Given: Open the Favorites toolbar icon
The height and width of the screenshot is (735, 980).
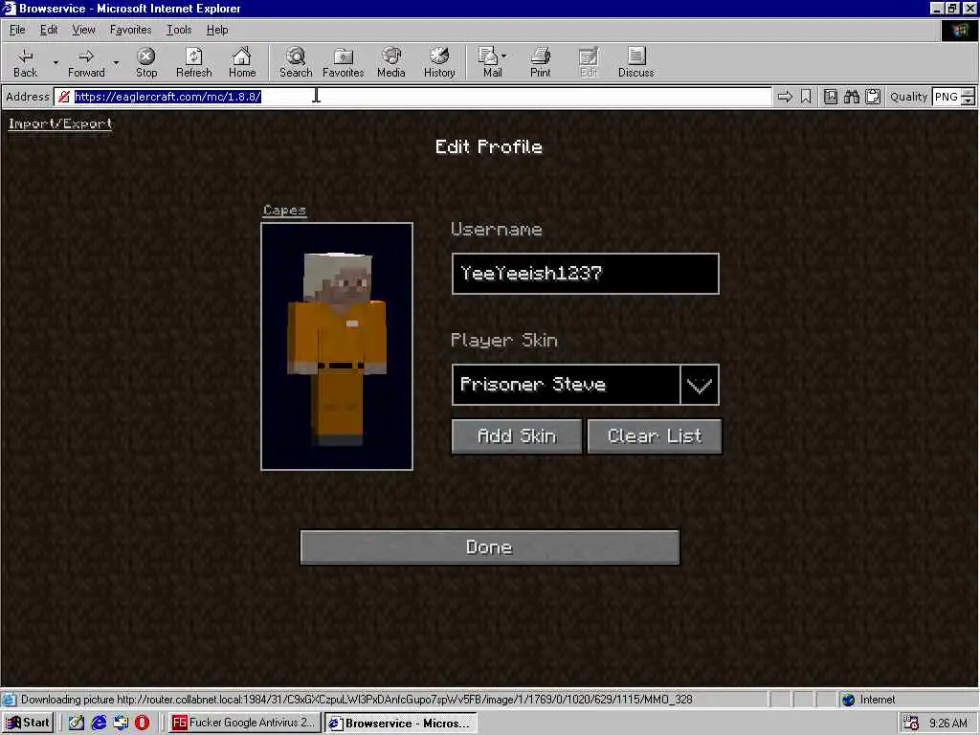Looking at the screenshot, I should pyautogui.click(x=344, y=62).
